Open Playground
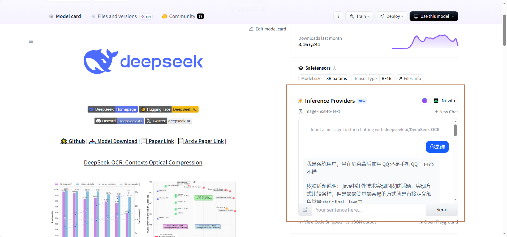This screenshot has width=507, height=237. coord(438,222)
